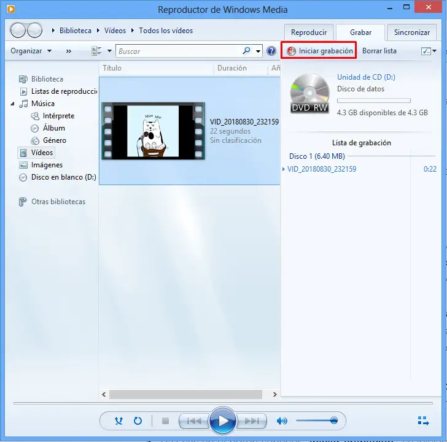Image resolution: width=447 pixels, height=442 pixels.
Task: Click the horizontal scrollbar right arrow
Action: tap(274, 394)
